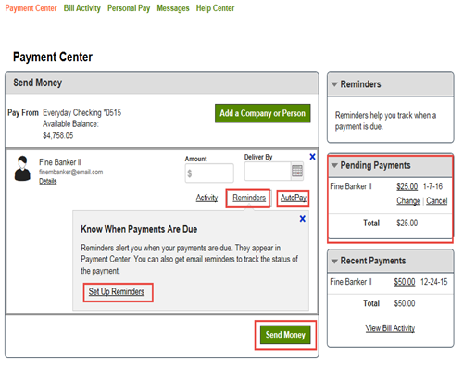Change the pending $25.00 payment
Image resolution: width=463 pixels, height=371 pixels.
[408, 201]
